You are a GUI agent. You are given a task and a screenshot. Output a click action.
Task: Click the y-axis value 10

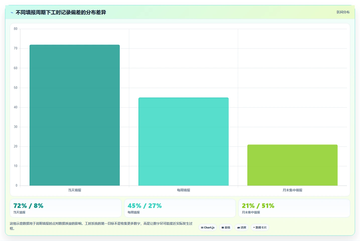pos(16,166)
